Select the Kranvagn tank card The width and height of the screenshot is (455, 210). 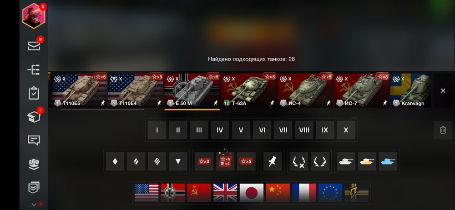(410, 90)
